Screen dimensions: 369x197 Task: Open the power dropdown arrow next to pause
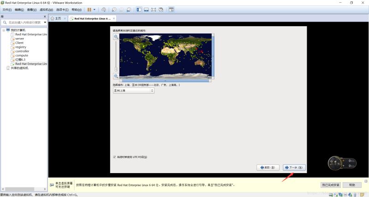coord(95,9)
